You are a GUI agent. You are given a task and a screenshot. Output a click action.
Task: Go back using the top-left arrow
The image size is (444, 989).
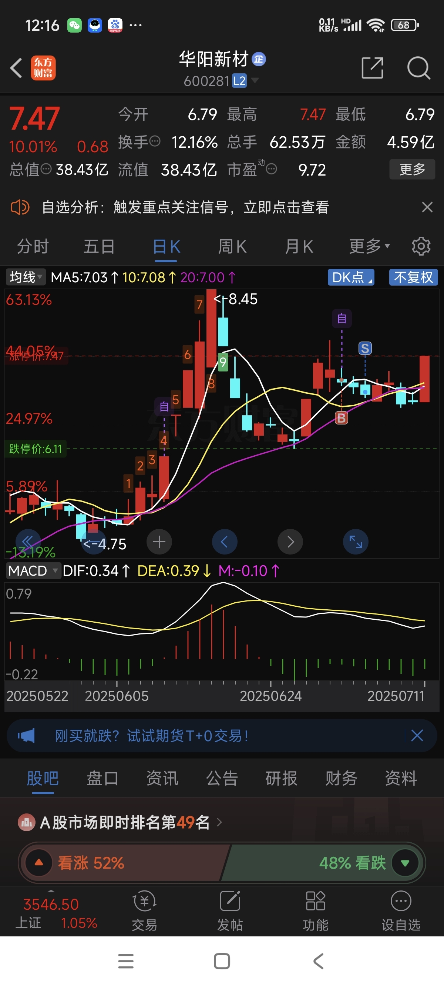pos(16,68)
